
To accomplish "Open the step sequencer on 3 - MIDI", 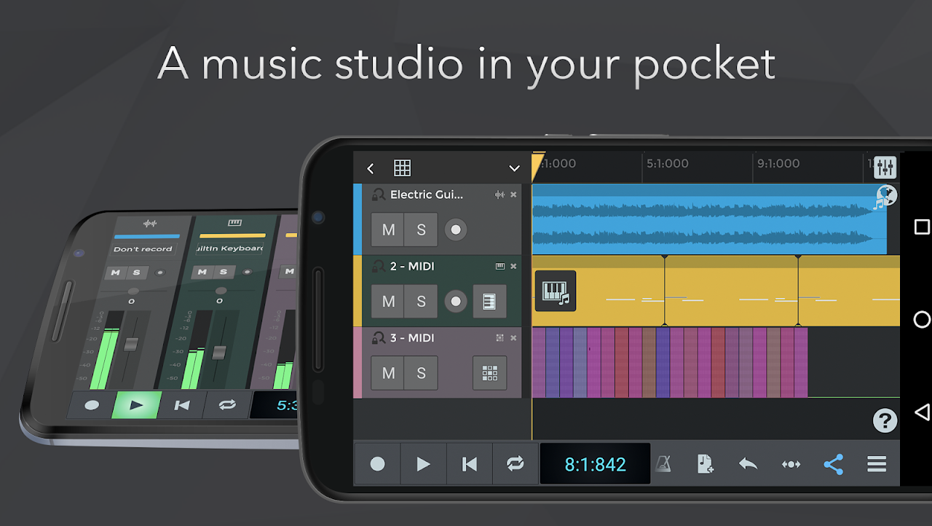I will pos(489,373).
